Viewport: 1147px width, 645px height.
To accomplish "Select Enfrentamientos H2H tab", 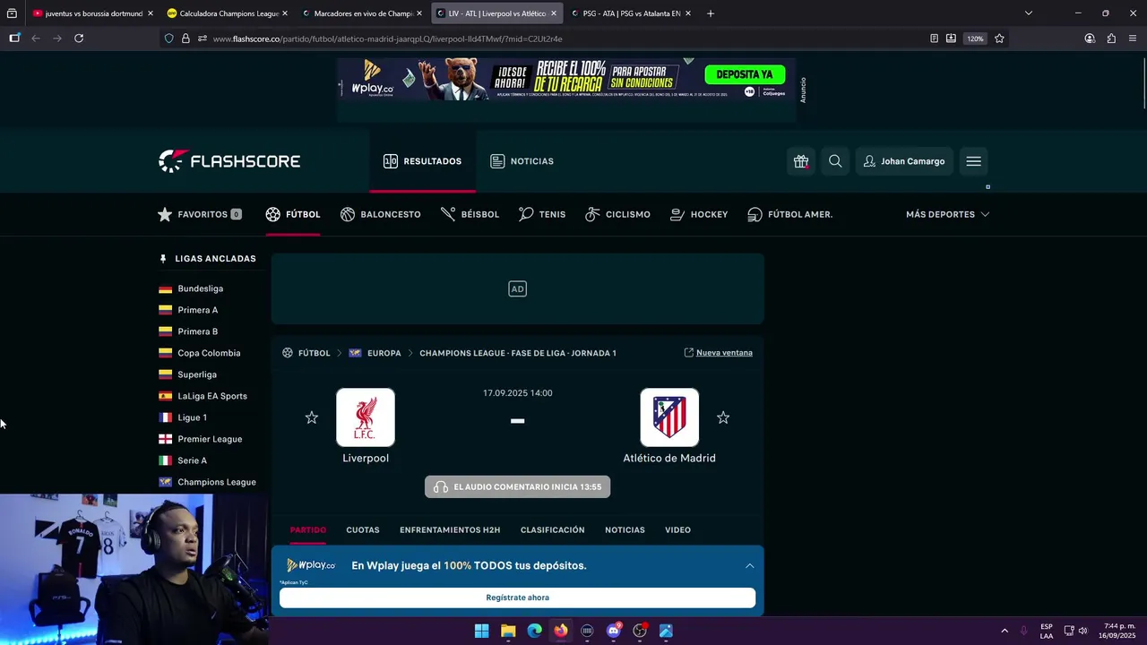I will click(x=450, y=530).
